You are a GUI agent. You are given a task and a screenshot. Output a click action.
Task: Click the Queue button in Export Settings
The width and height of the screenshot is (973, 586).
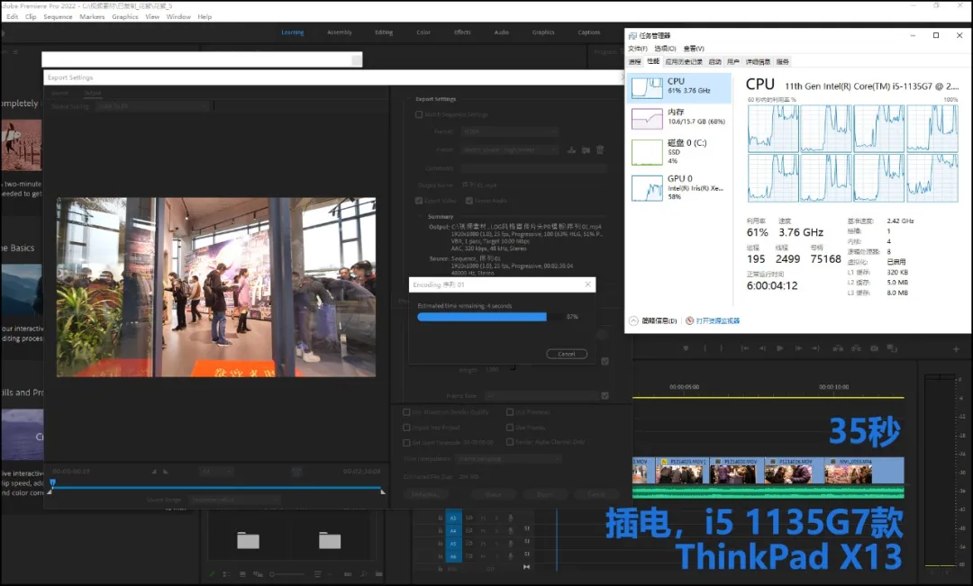[494, 494]
